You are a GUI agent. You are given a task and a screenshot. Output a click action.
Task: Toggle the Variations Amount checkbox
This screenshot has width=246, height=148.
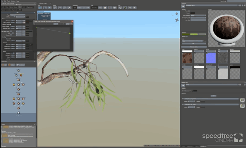tap(187, 36)
